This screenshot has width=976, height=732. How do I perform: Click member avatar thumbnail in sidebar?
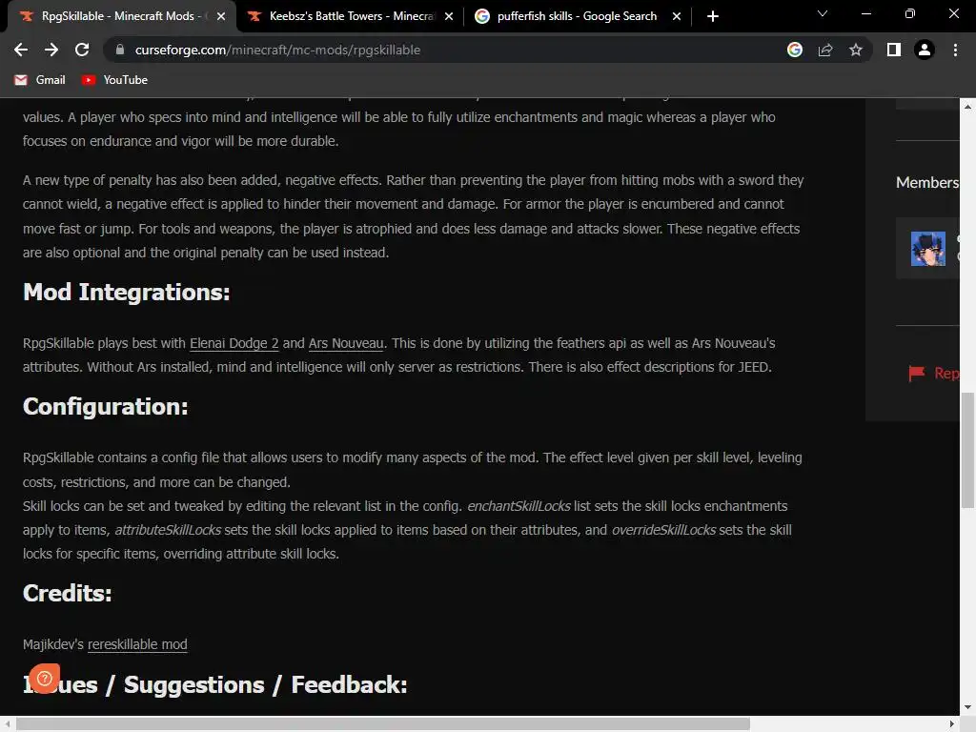(x=928, y=249)
